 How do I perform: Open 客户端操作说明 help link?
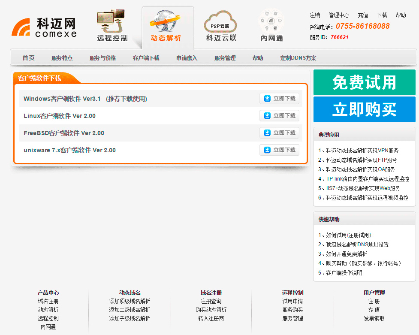(344, 273)
